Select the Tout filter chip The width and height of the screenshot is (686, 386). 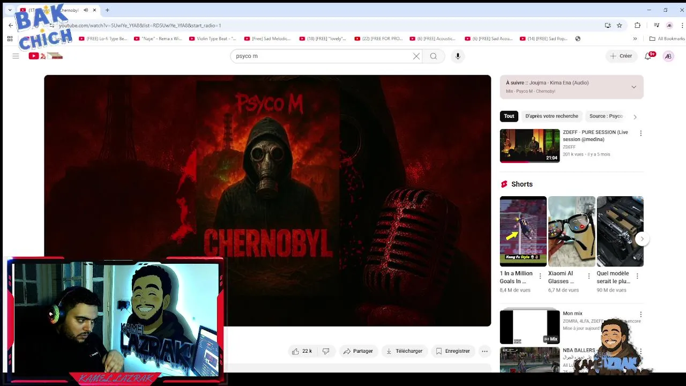coord(509,116)
